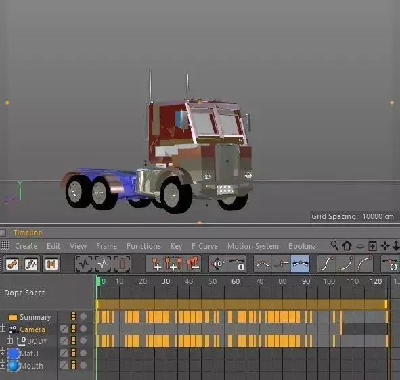
Task: Click the 'Grid Spacing : 10000 cm' readout
Action: (x=353, y=216)
